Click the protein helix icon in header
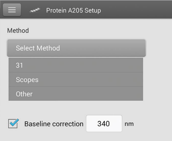Image resolution: width=172 pixels, height=141 pixels. tap(35, 10)
